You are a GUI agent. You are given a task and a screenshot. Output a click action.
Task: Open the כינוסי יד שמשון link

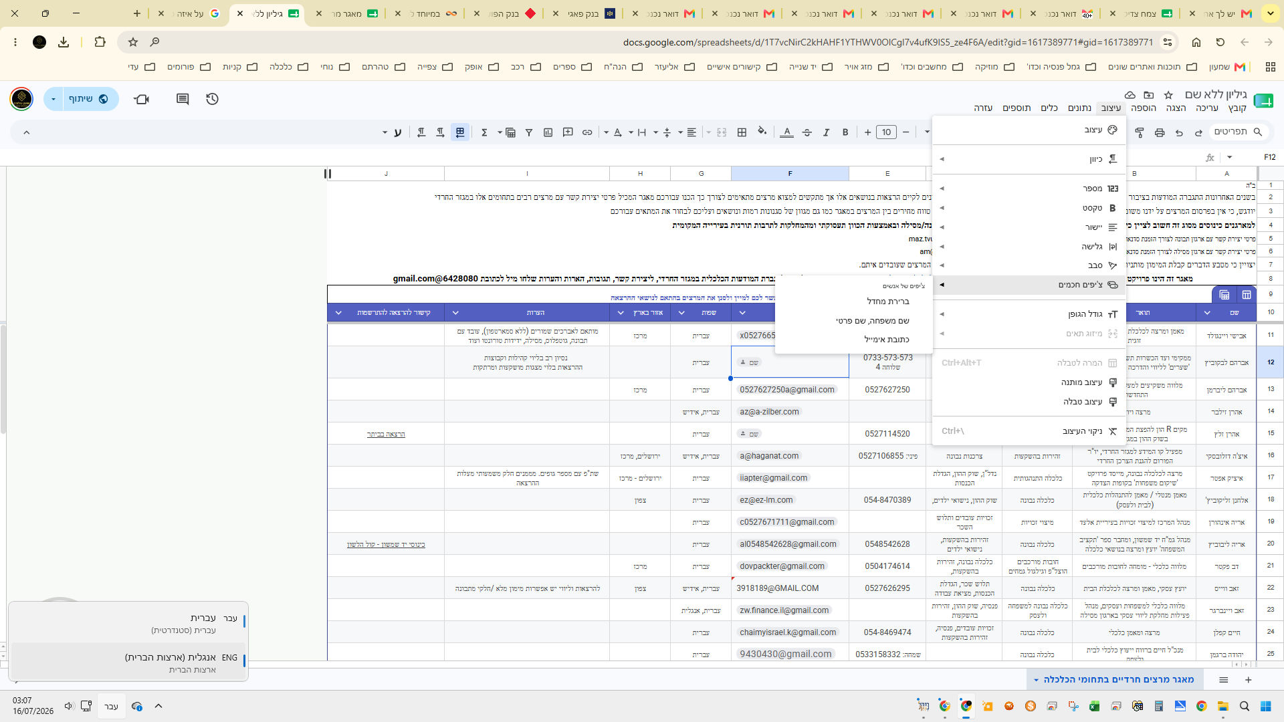(x=386, y=545)
